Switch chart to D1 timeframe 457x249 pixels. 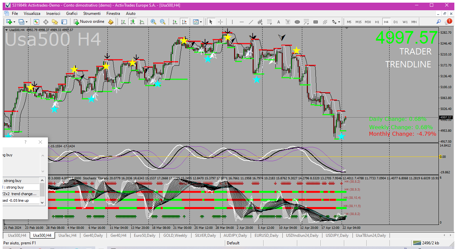pyautogui.click(x=395, y=22)
